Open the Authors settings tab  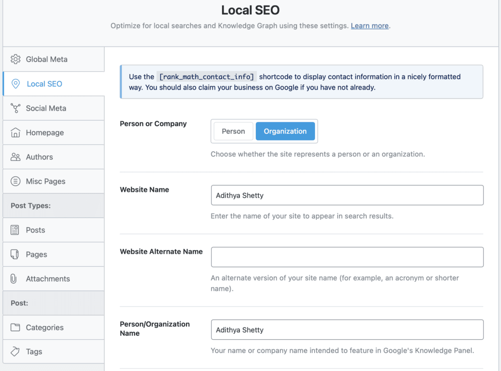54,157
